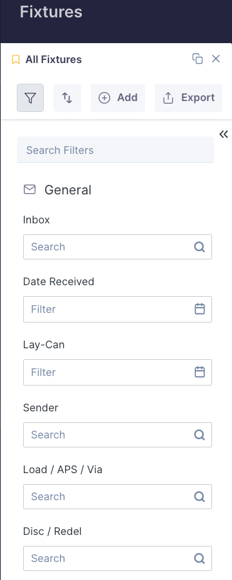Select the All Fixtures tab title
Image resolution: width=232 pixels, height=580 pixels.
tap(53, 60)
